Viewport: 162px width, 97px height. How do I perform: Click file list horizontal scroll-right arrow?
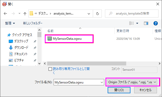(160, 63)
